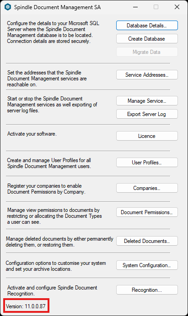Image resolution: width=188 pixels, height=316 pixels.
Task: Open Document Permissions settings
Action: pos(147,212)
